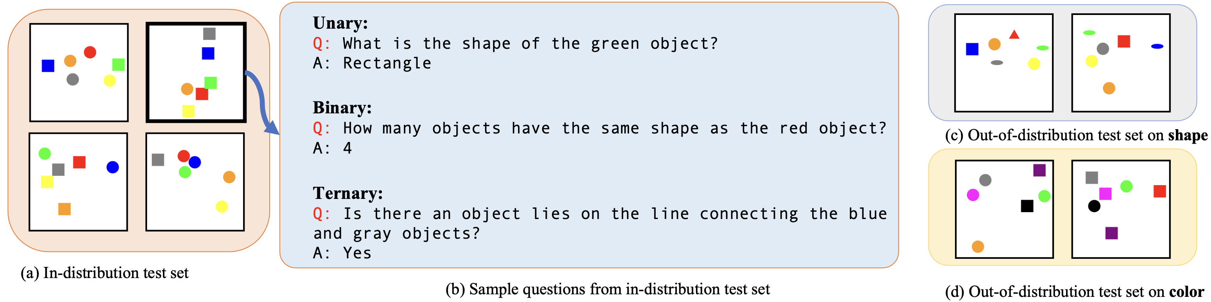Click the 'Binary:' heading
The width and height of the screenshot is (1211, 302).
342,108
